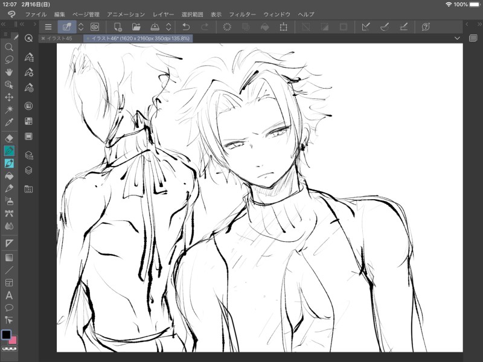Click the Transform scale icon
Viewport: 483px width, 362px height.
click(x=283, y=27)
